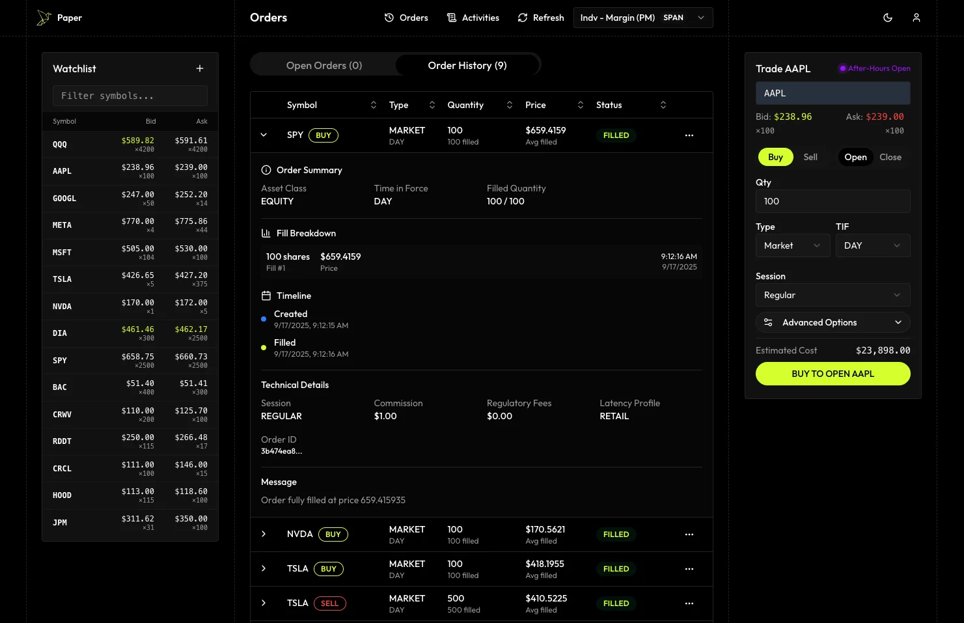Switch position toggle to Close
964x623 pixels.
890,157
